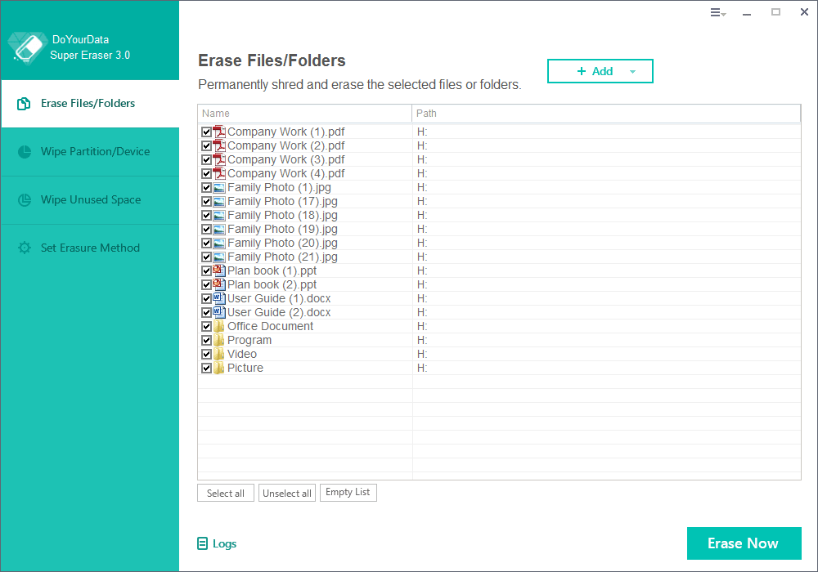Image resolution: width=818 pixels, height=572 pixels.
Task: Select the Family Photo (21).jpg row name
Action: pyautogui.click(x=282, y=257)
